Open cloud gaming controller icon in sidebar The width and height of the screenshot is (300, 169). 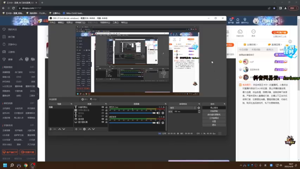(4, 52)
